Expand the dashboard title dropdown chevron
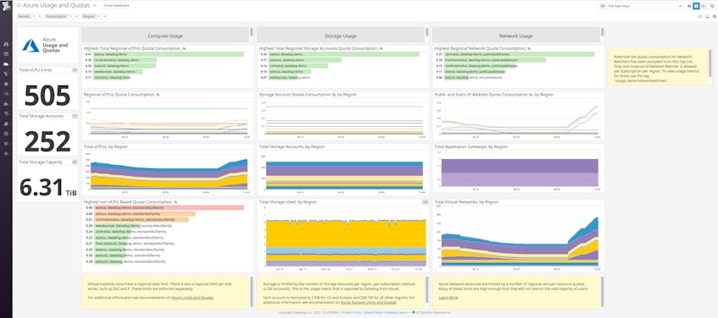This screenshot has width=718, height=318. click(x=94, y=5)
